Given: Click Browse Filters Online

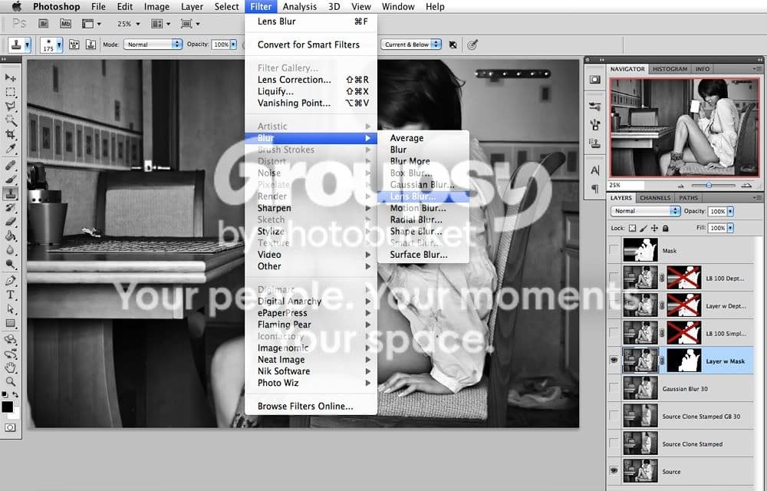Looking at the screenshot, I should (x=311, y=406).
